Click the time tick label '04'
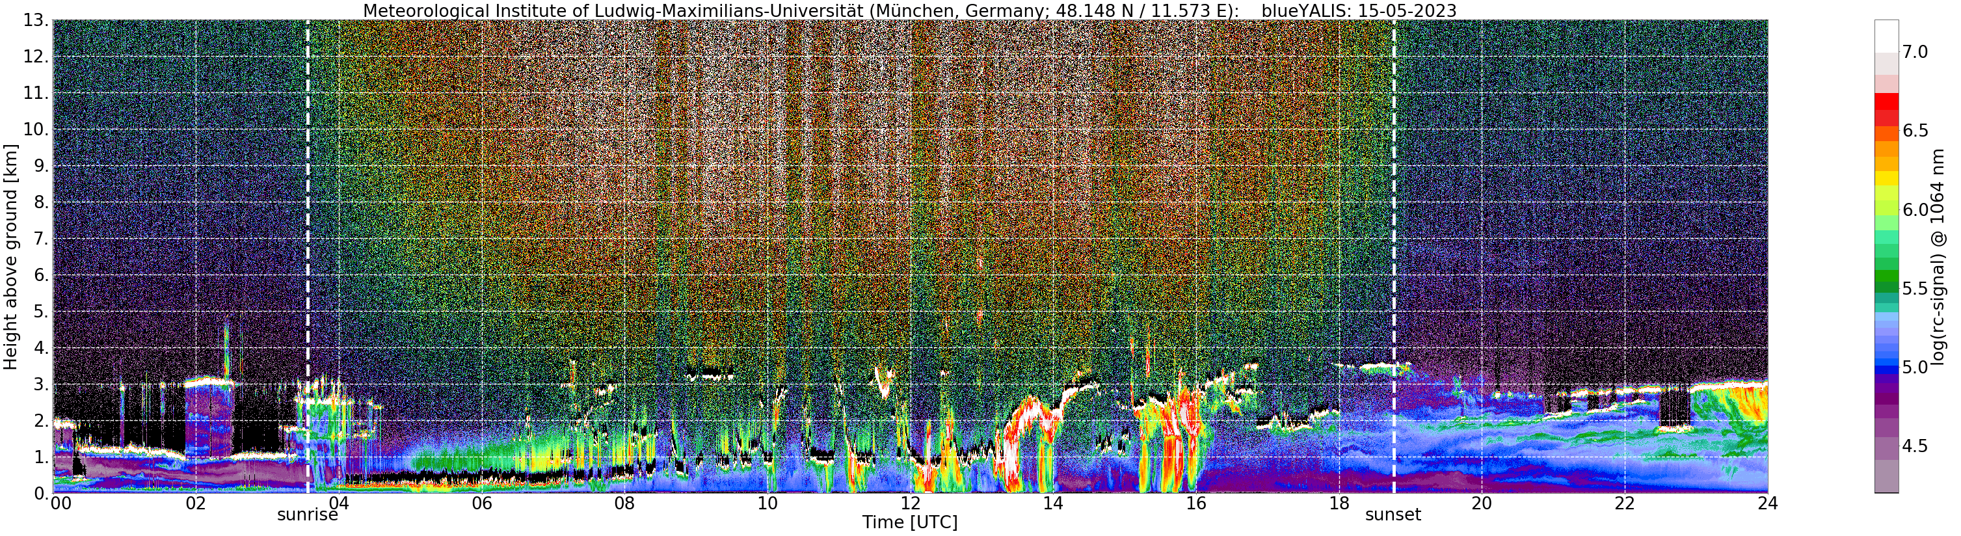 pyautogui.click(x=339, y=503)
